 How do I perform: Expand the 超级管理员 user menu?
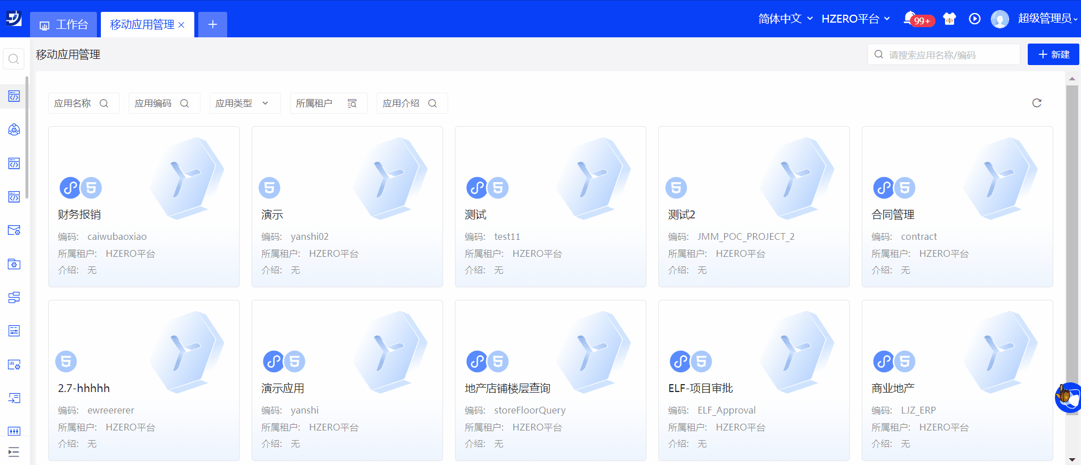point(1047,19)
